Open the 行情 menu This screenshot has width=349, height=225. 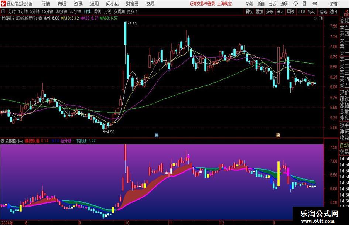(x=46, y=4)
